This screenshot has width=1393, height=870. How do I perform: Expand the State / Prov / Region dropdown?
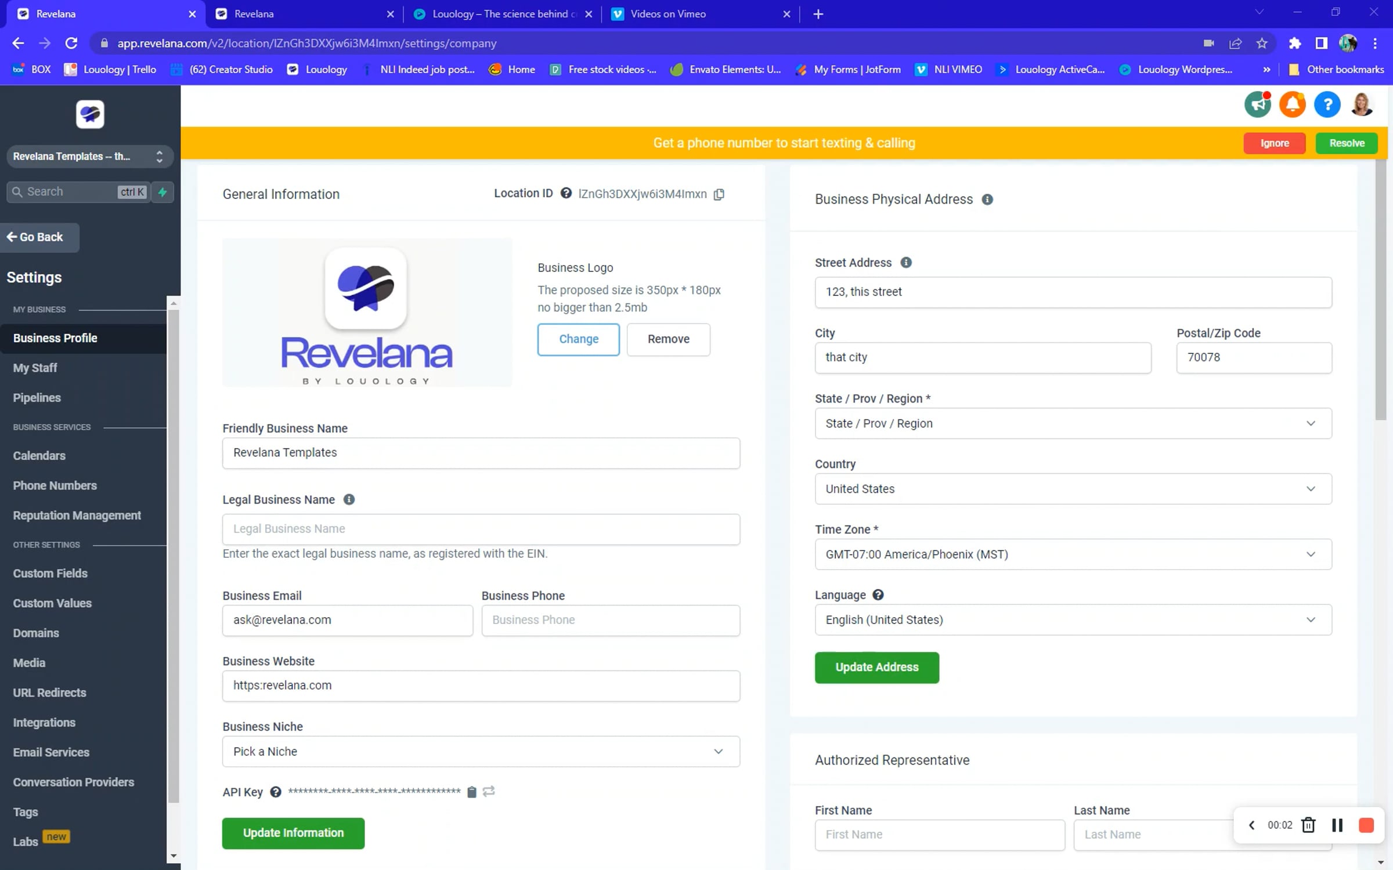pos(1073,423)
